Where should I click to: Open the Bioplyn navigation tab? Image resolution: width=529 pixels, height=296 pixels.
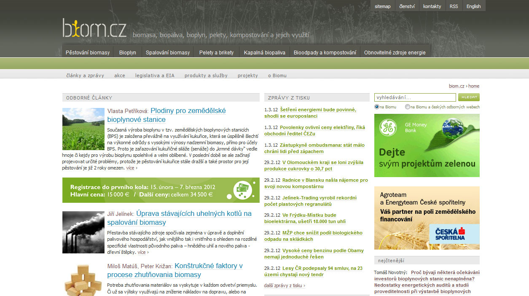pyautogui.click(x=127, y=53)
